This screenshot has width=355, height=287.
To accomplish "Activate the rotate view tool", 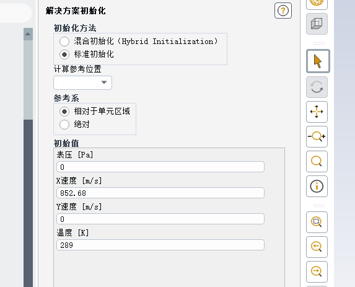I will pos(317,87).
